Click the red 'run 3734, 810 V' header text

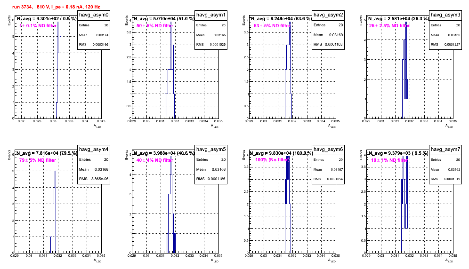56,7
